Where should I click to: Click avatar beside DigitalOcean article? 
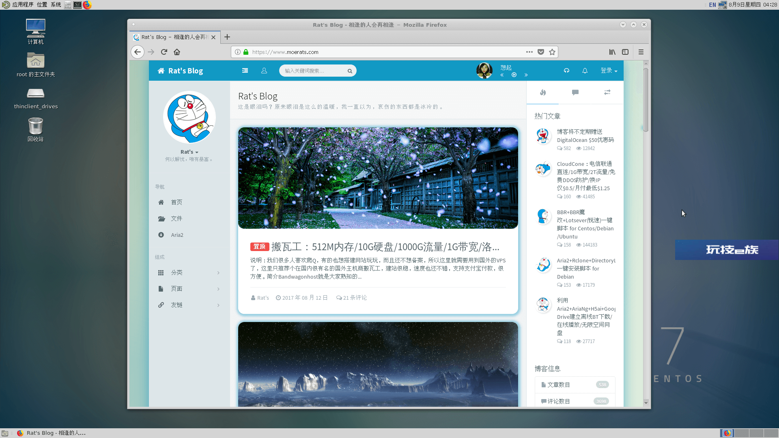click(543, 136)
